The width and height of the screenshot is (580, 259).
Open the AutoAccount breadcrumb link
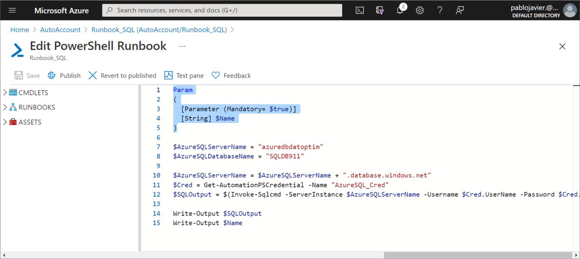point(60,29)
